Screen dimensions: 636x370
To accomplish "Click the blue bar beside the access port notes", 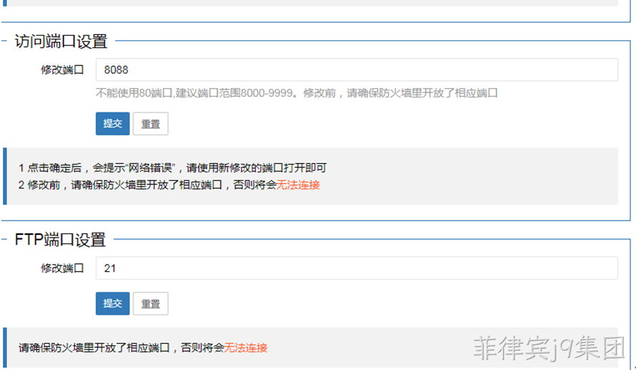I will (5, 176).
